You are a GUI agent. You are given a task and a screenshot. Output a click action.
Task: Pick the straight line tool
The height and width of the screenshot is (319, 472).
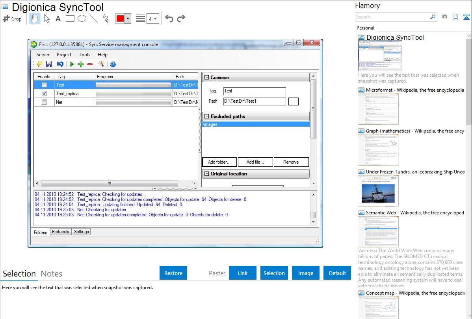tap(94, 18)
